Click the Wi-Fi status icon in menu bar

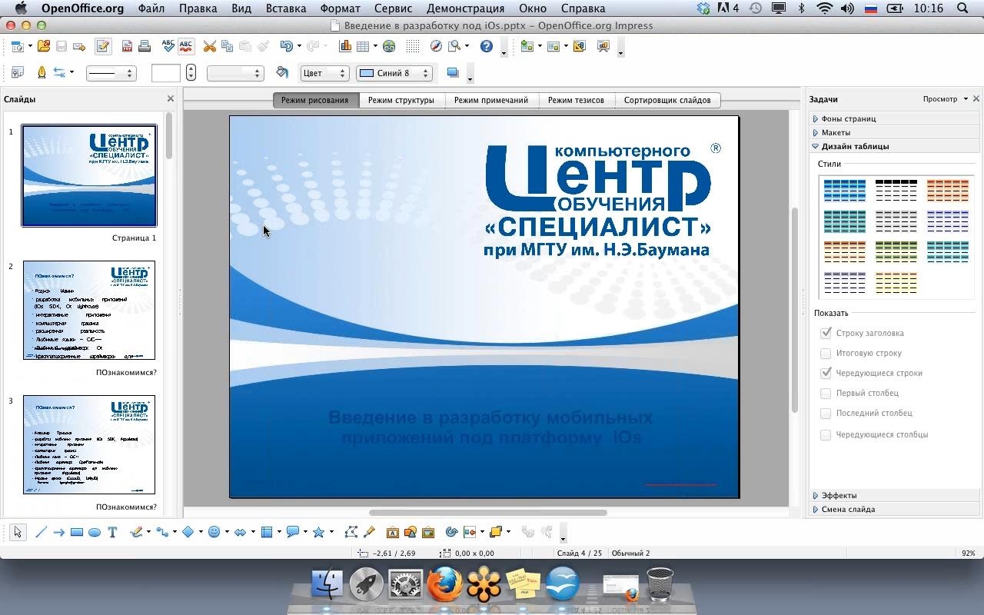coord(825,8)
